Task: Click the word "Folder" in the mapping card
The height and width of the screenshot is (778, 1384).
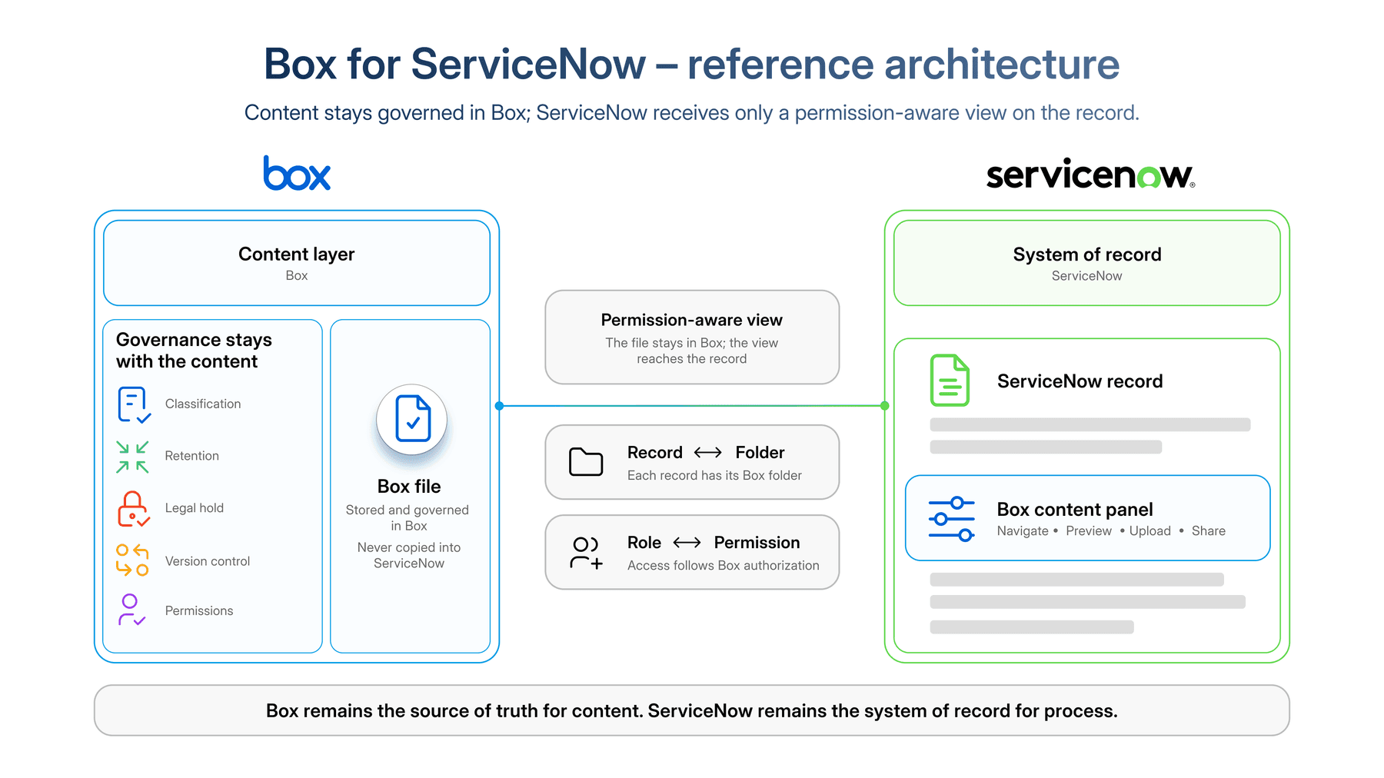Action: coord(760,453)
